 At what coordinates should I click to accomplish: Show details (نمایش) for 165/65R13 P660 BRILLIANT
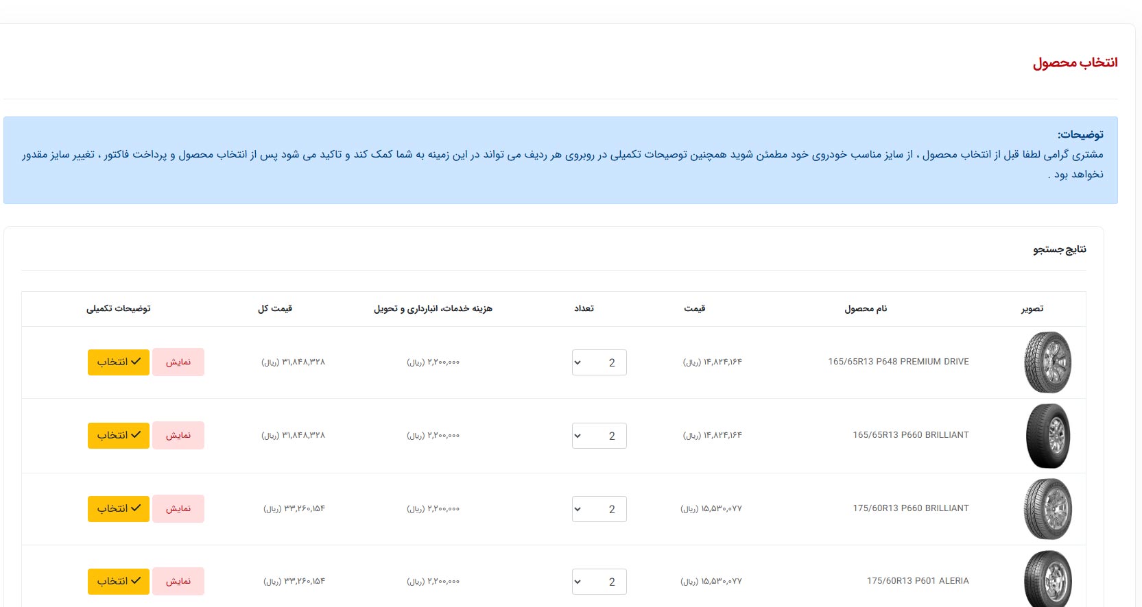(178, 435)
